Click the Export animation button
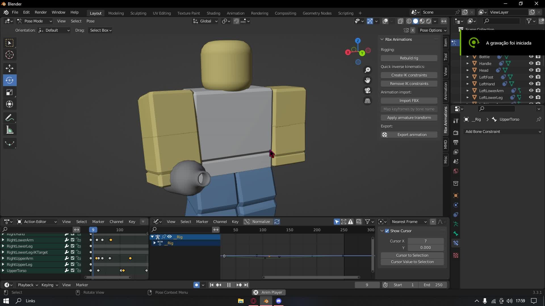Viewport: 545px width, 306px height. click(412, 135)
